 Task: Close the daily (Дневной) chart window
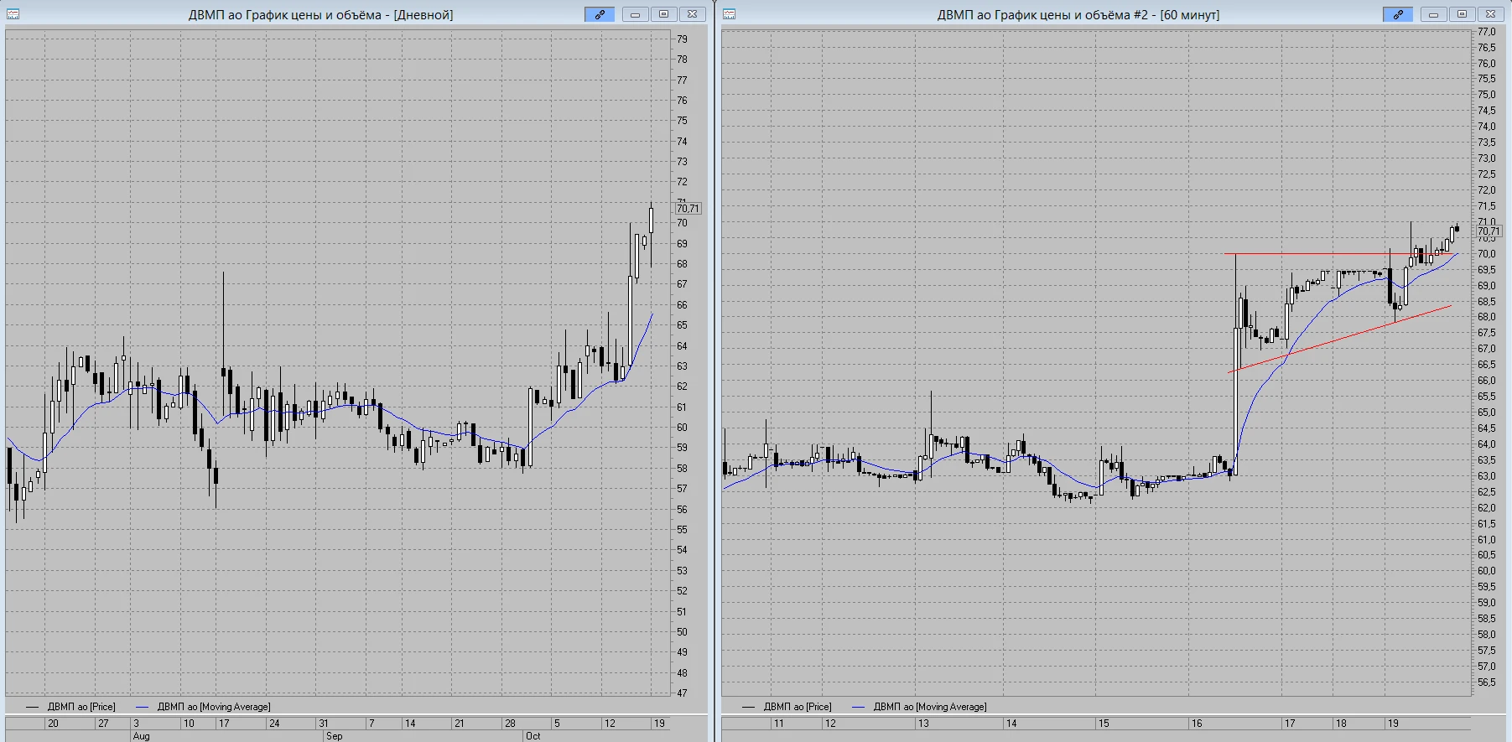click(692, 14)
